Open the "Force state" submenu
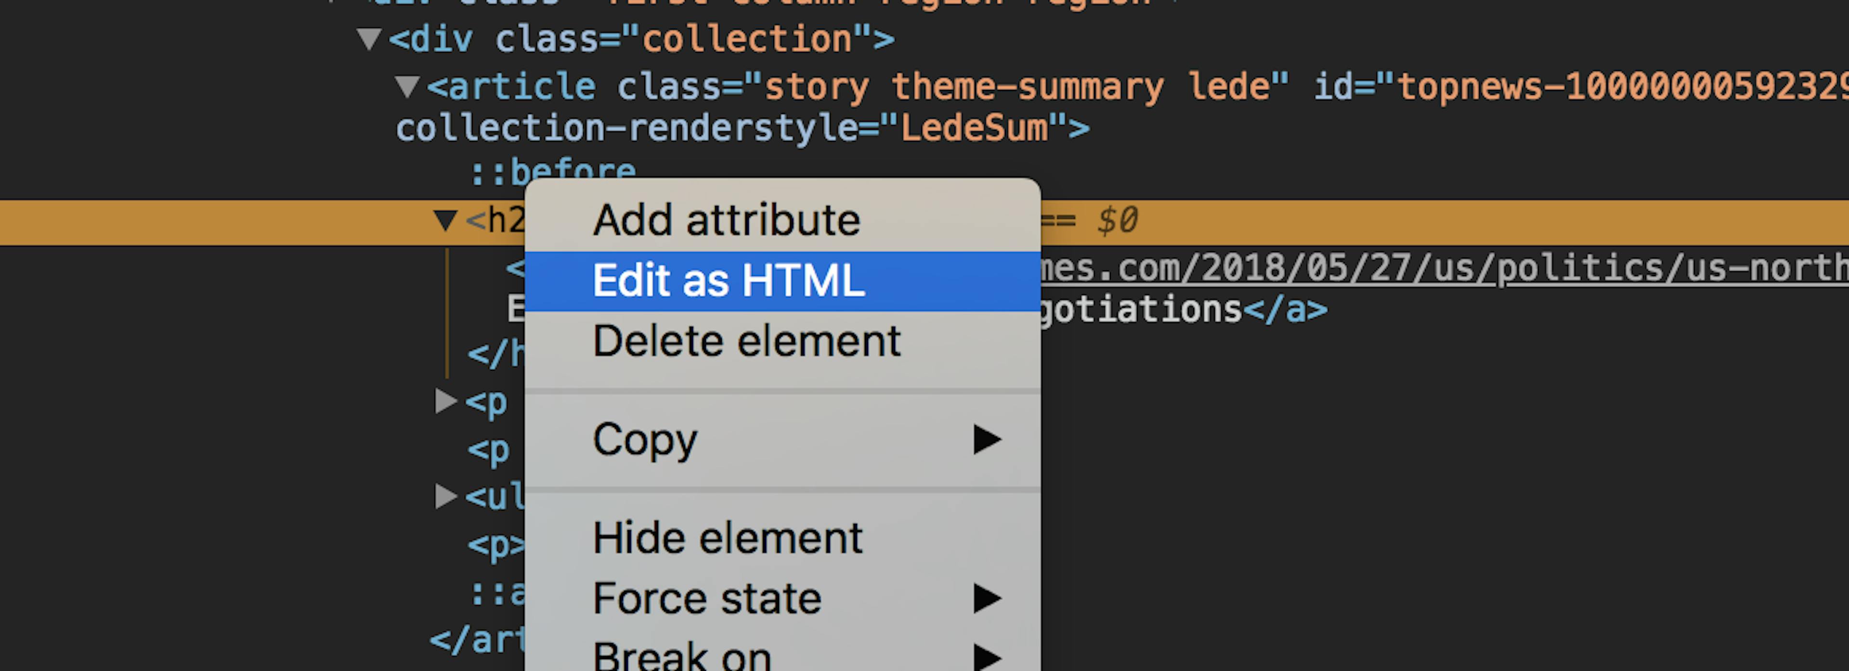The image size is (1849, 671). click(x=706, y=596)
